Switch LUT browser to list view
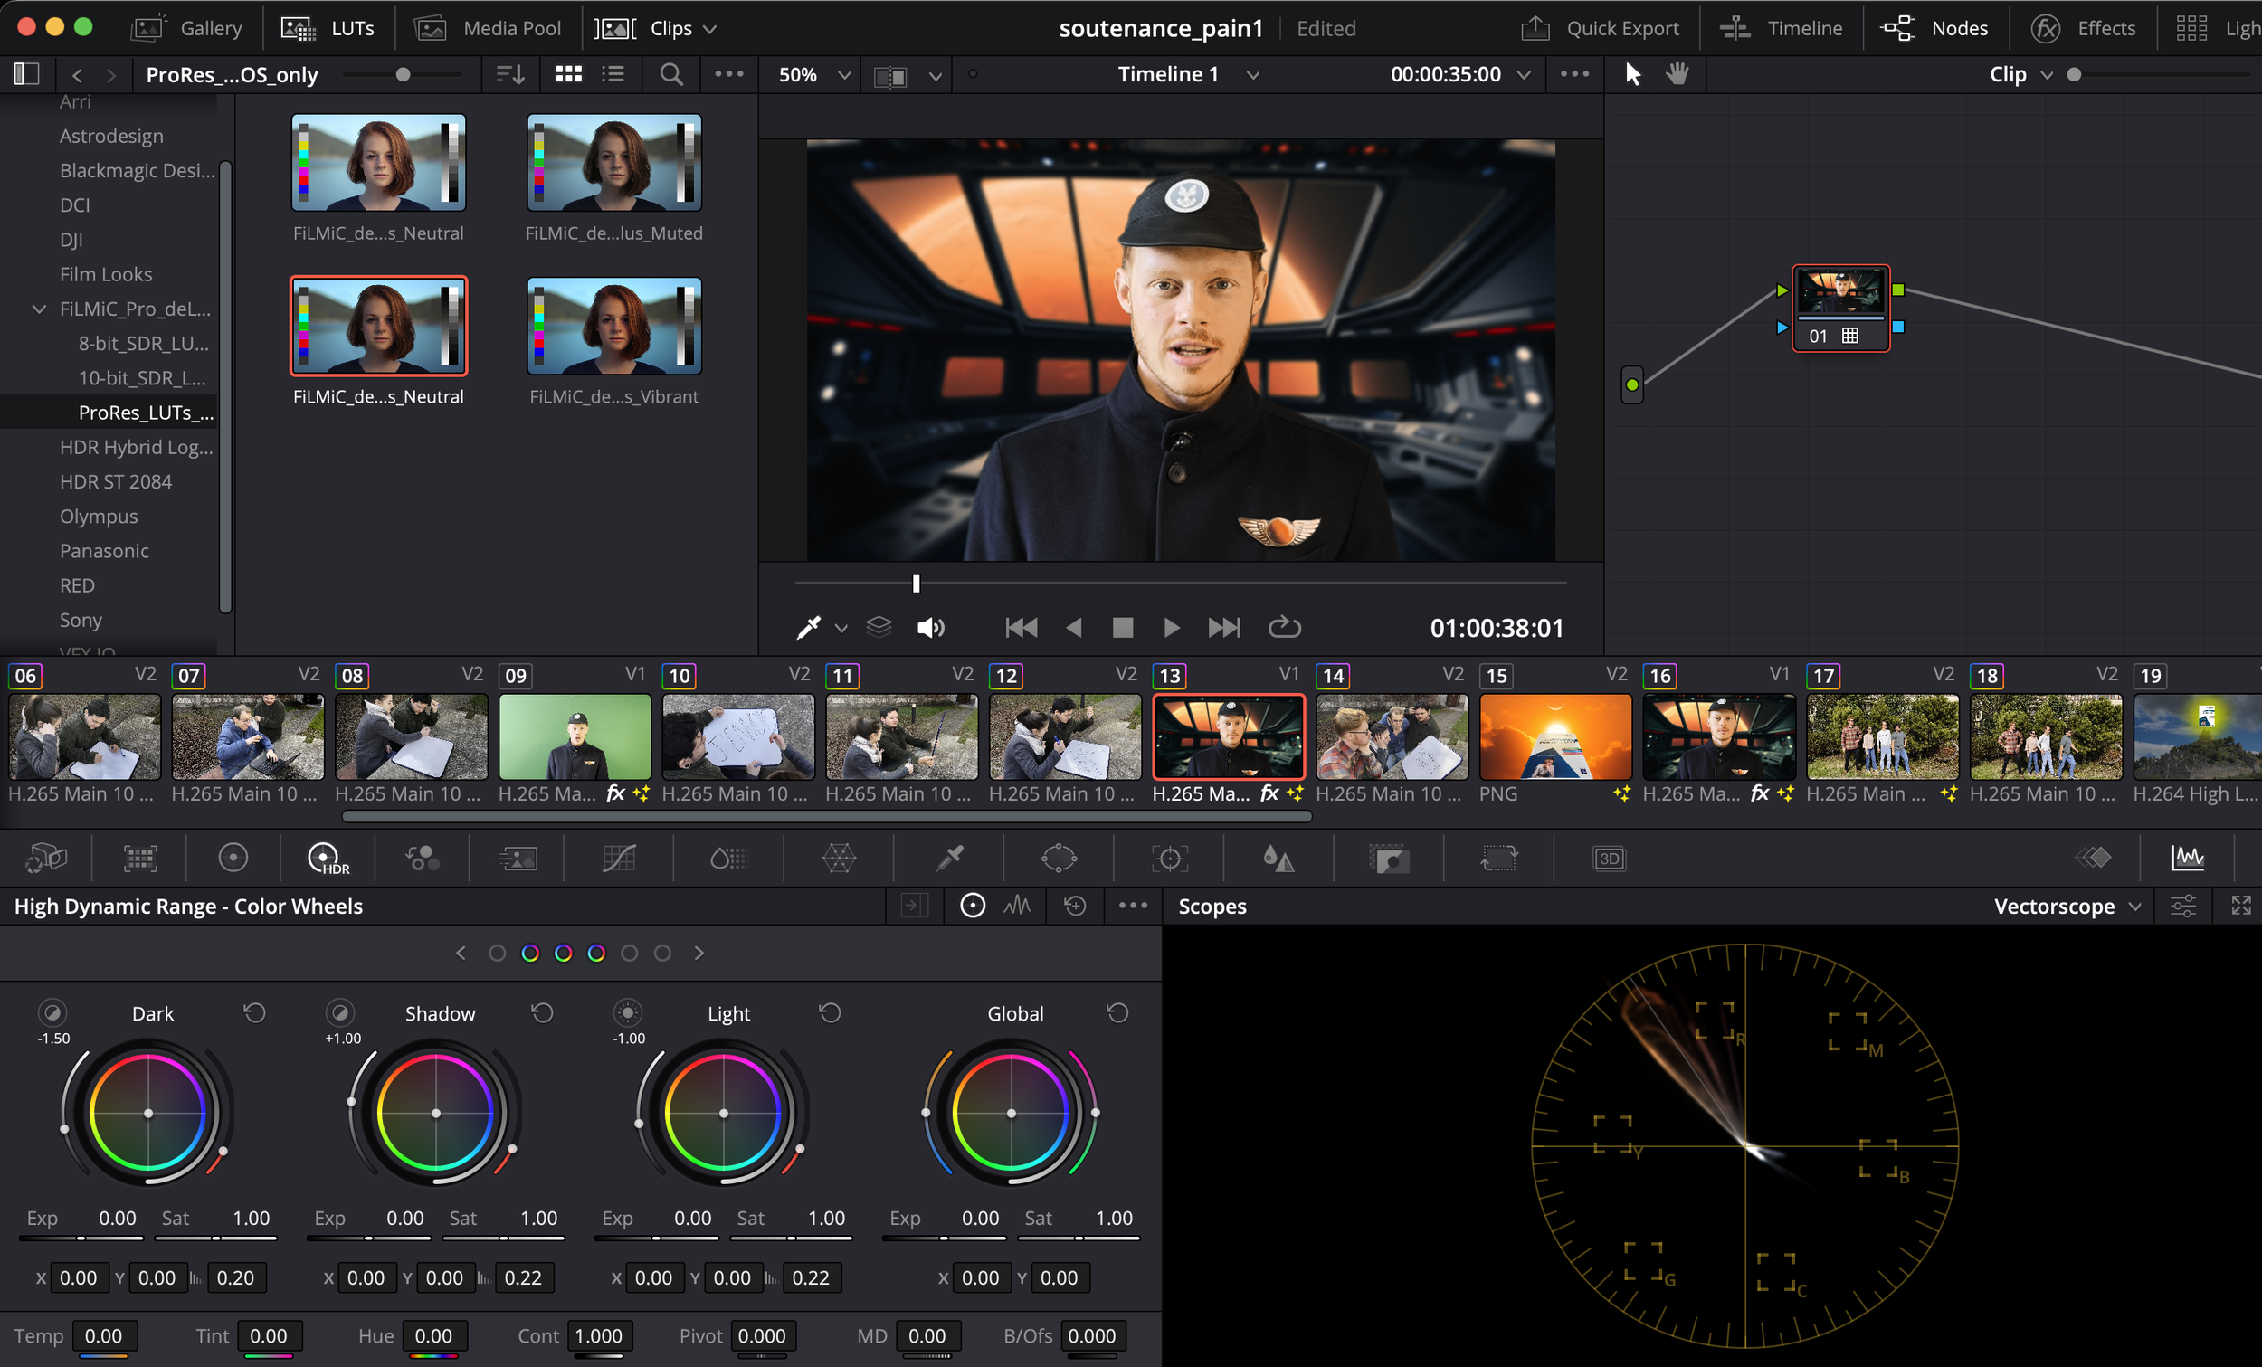Screen dimensions: 2262x1367 pyautogui.click(x=613, y=74)
